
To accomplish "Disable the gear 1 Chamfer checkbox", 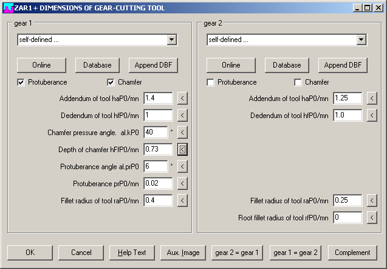I will point(111,82).
